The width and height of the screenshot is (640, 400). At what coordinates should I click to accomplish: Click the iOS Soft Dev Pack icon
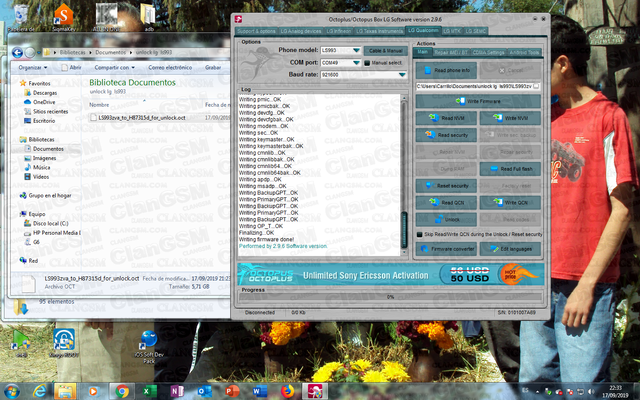(149, 347)
